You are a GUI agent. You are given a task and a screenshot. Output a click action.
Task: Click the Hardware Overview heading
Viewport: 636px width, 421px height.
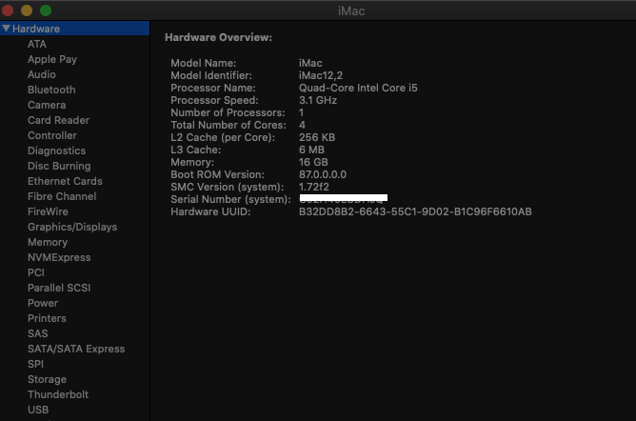tap(218, 37)
